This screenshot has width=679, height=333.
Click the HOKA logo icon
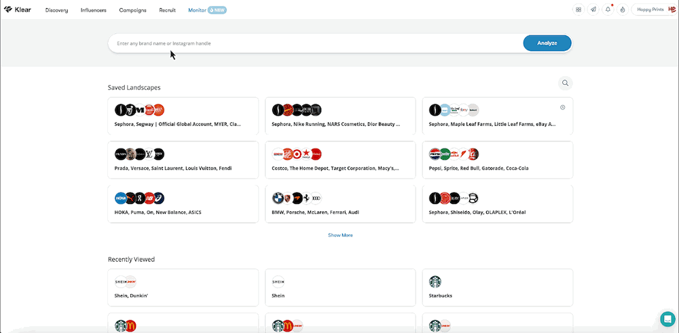pos(120,198)
